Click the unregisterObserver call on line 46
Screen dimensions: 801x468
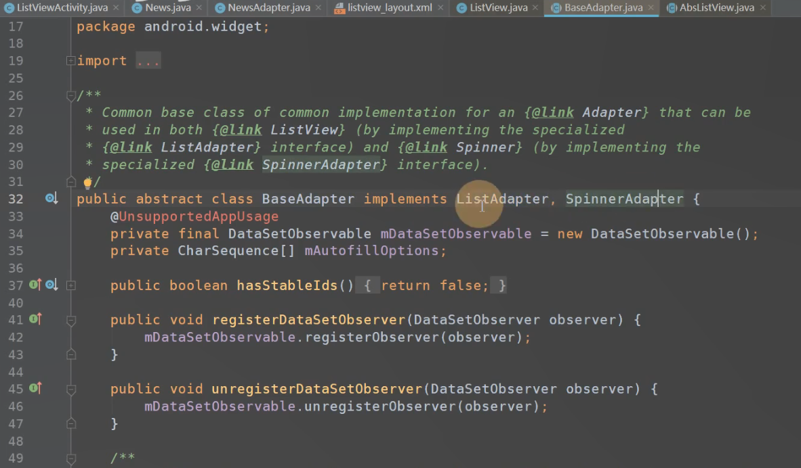[x=380, y=406]
